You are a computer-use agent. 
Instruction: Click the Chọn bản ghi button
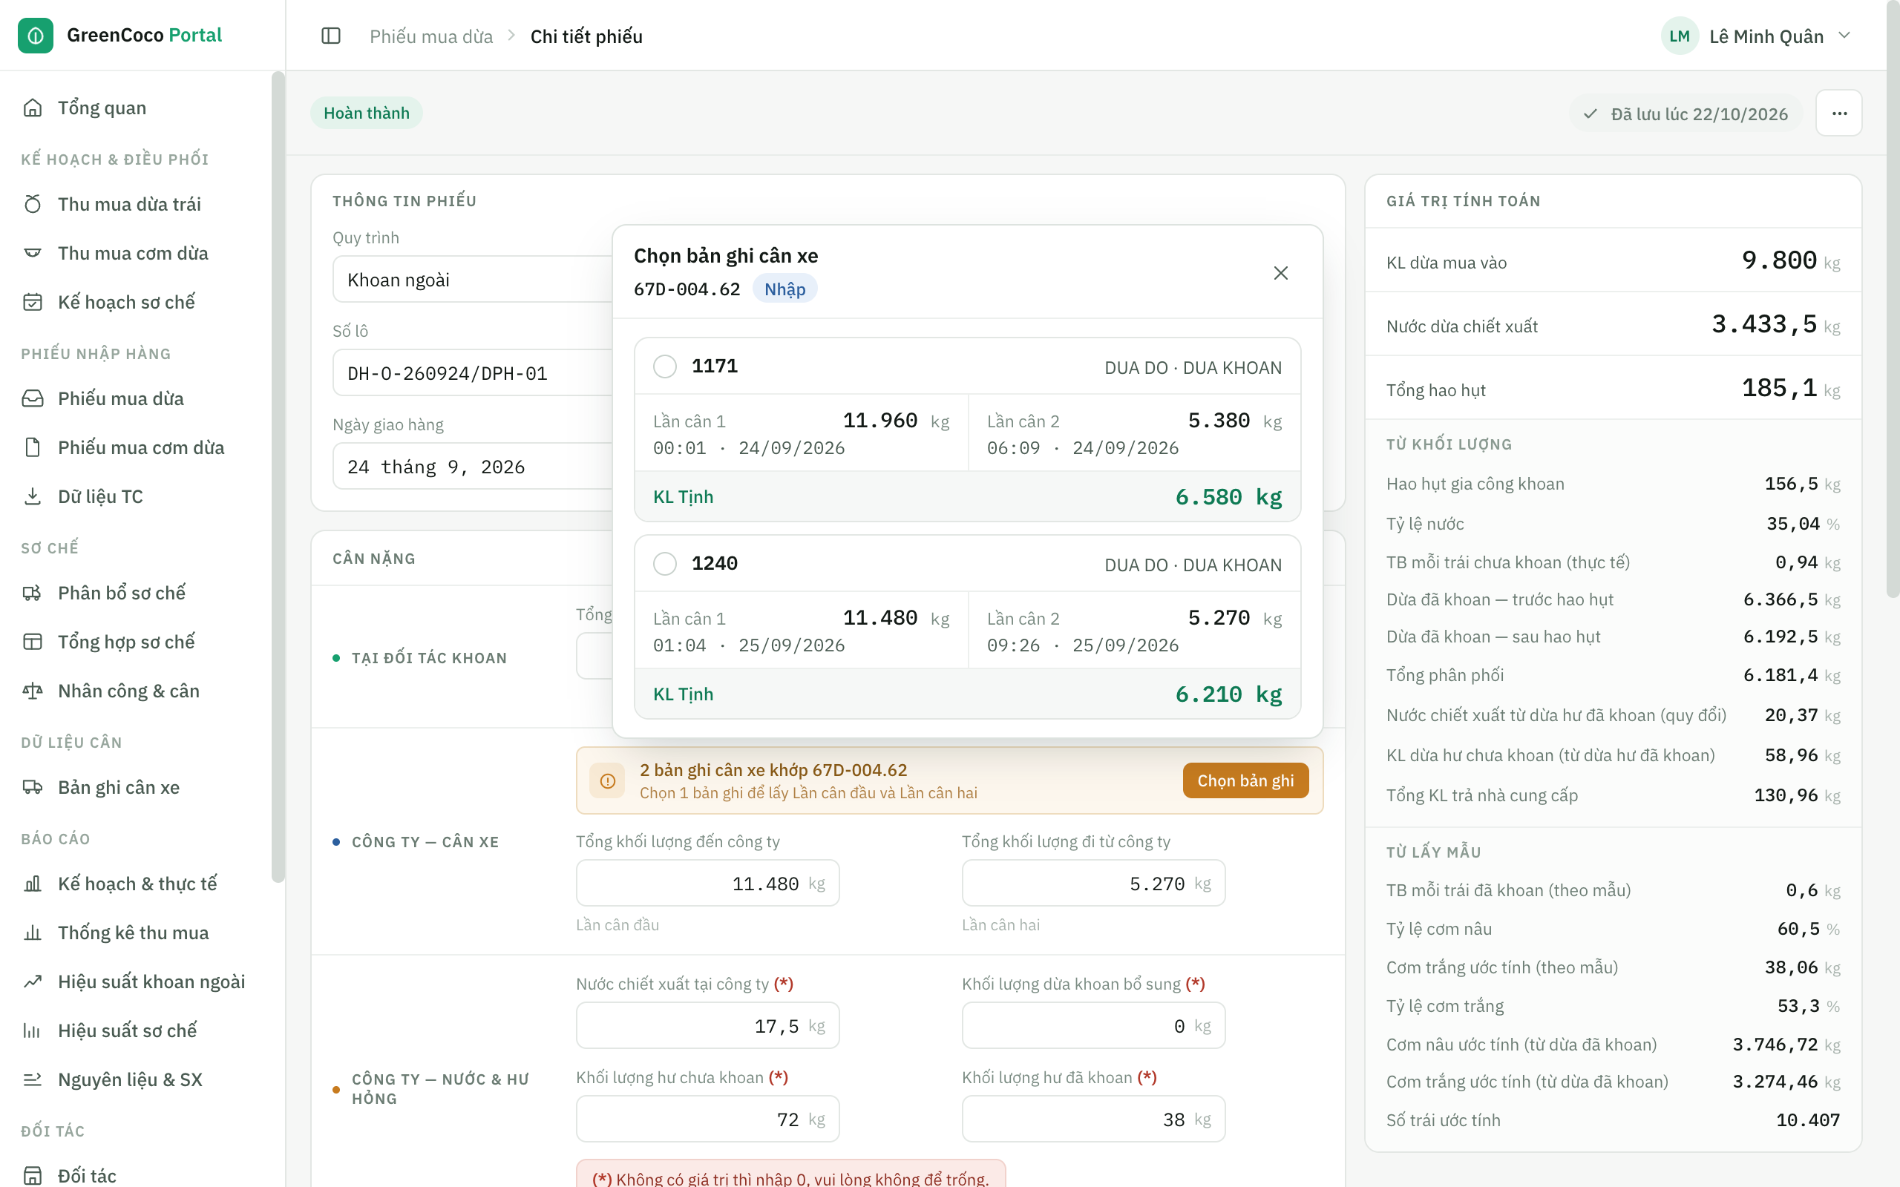[1245, 780]
